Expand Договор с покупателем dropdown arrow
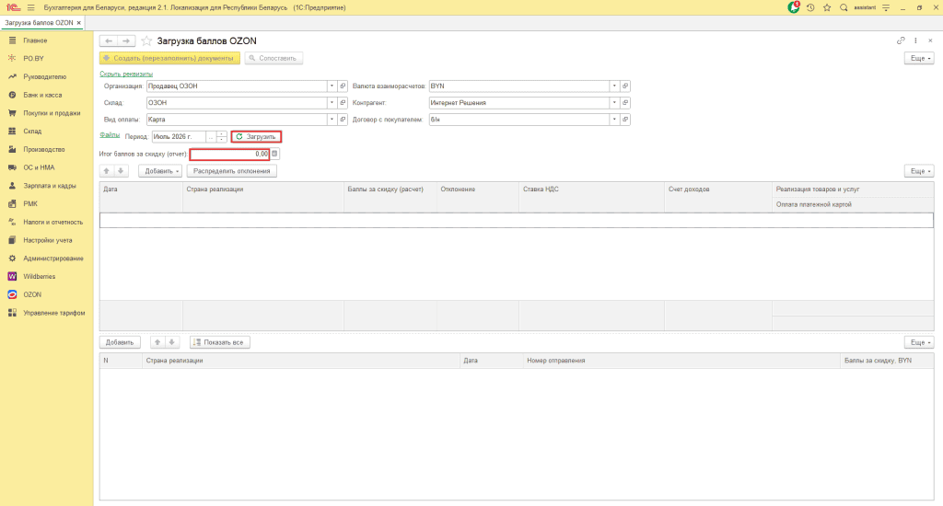 (x=614, y=120)
